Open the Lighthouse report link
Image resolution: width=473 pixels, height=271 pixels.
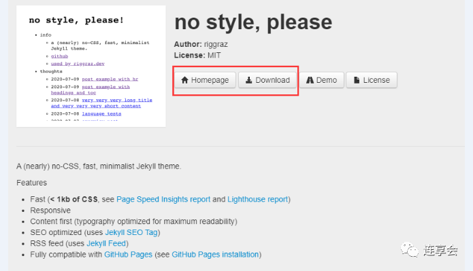tap(258, 199)
